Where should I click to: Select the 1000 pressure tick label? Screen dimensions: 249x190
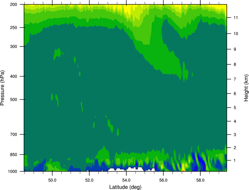[x=13, y=172]
